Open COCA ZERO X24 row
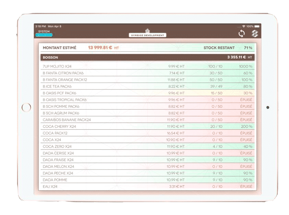 pos(148,146)
